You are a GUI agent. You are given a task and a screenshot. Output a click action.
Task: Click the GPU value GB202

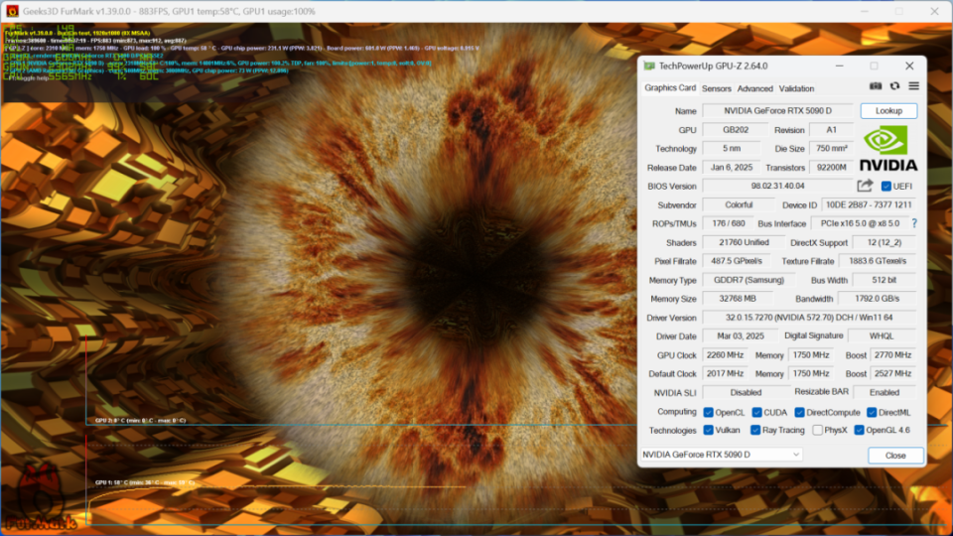736,129
